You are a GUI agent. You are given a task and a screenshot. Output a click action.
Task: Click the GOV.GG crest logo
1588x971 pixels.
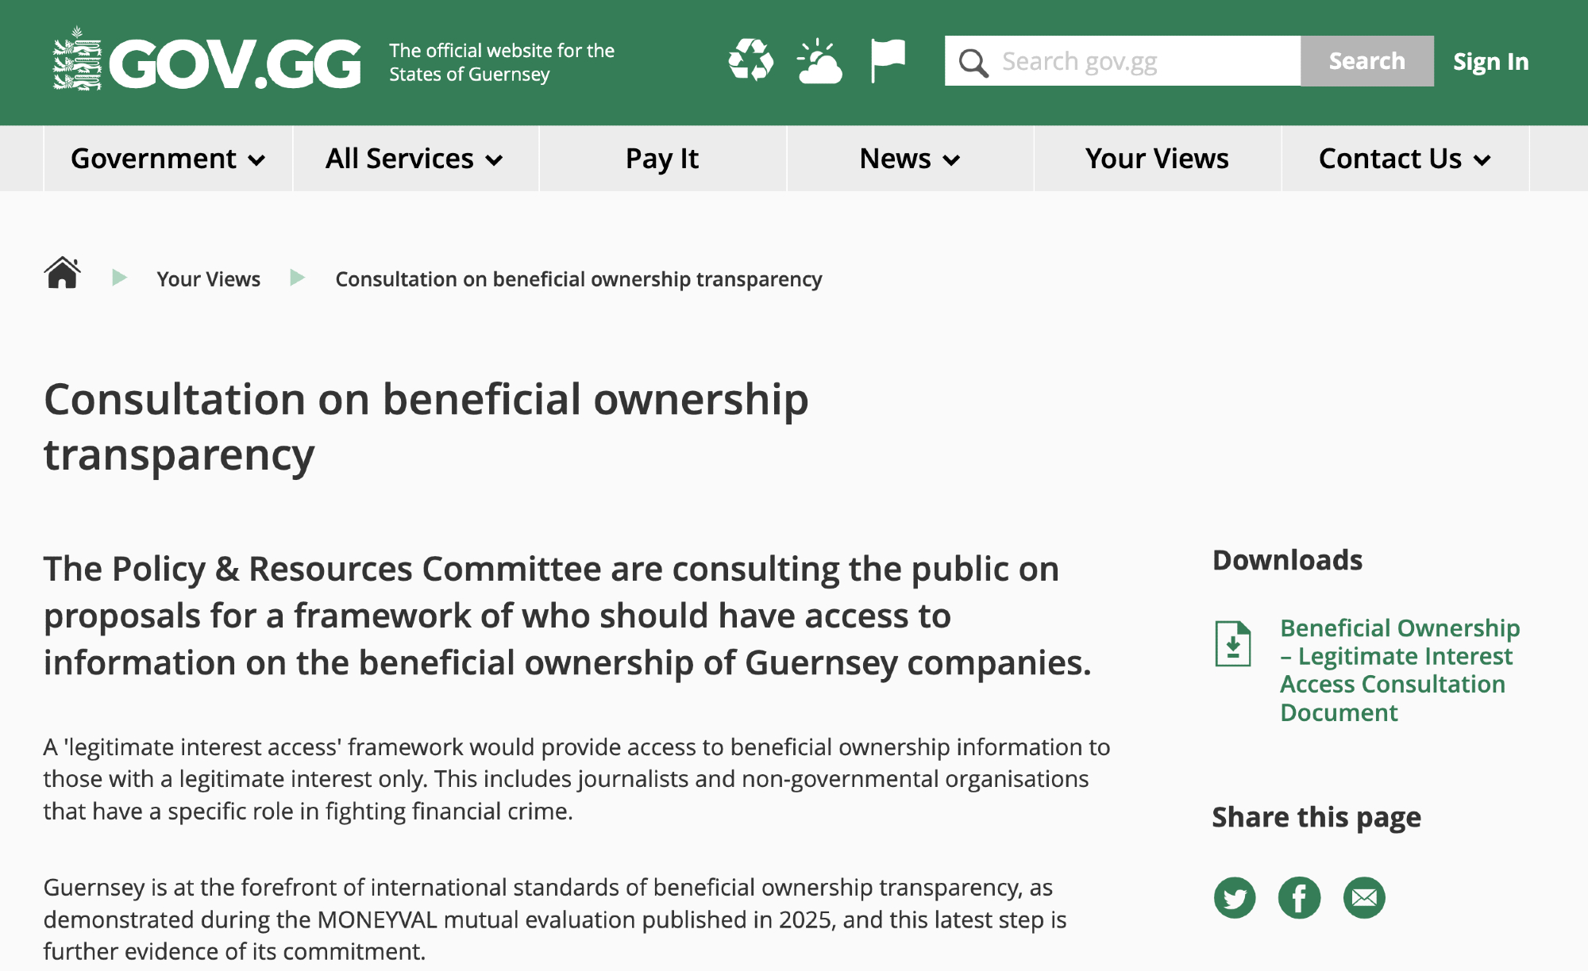point(78,60)
